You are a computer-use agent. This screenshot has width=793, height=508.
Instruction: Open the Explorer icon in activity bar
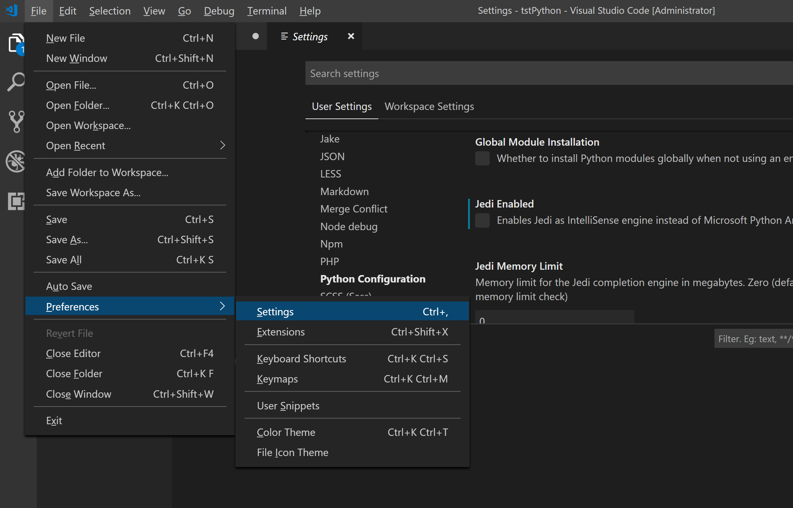(x=16, y=44)
